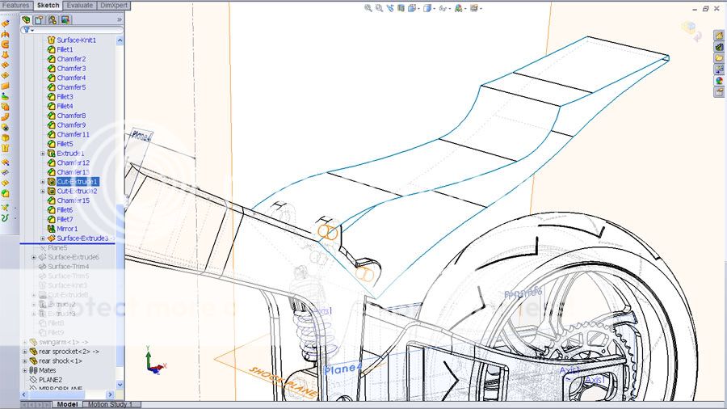Open the File Explorer folder task pane icon
Image resolution: width=727 pixels, height=409 pixels.
point(719,58)
